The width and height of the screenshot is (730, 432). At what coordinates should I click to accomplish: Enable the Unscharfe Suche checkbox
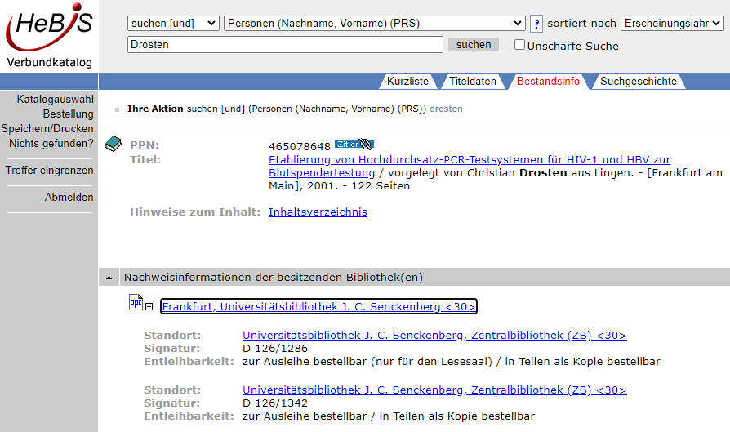[x=519, y=45]
